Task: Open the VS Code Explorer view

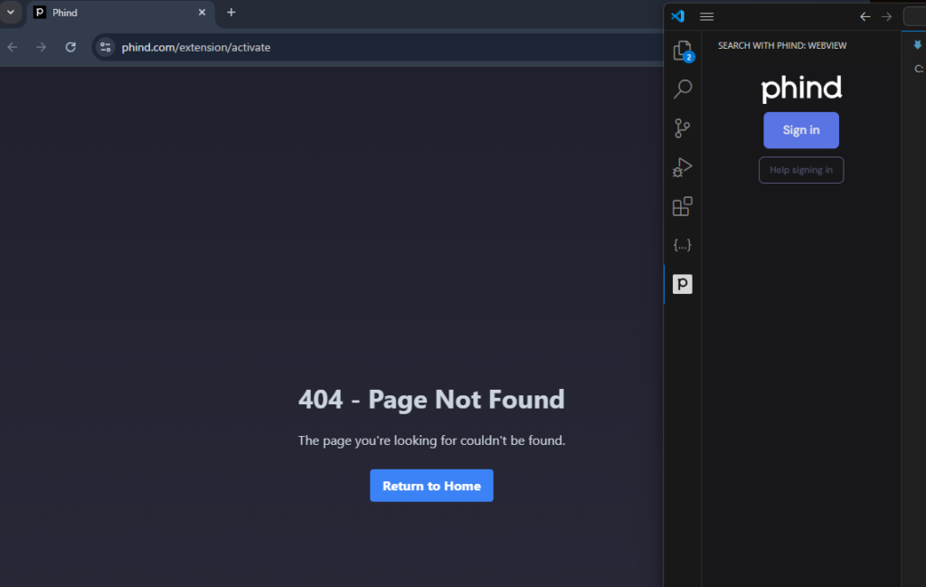Action: point(683,51)
